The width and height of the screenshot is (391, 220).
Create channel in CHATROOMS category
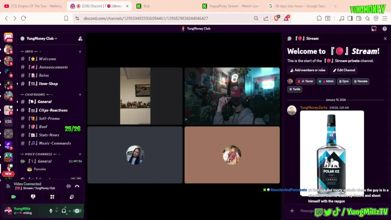click(80, 94)
